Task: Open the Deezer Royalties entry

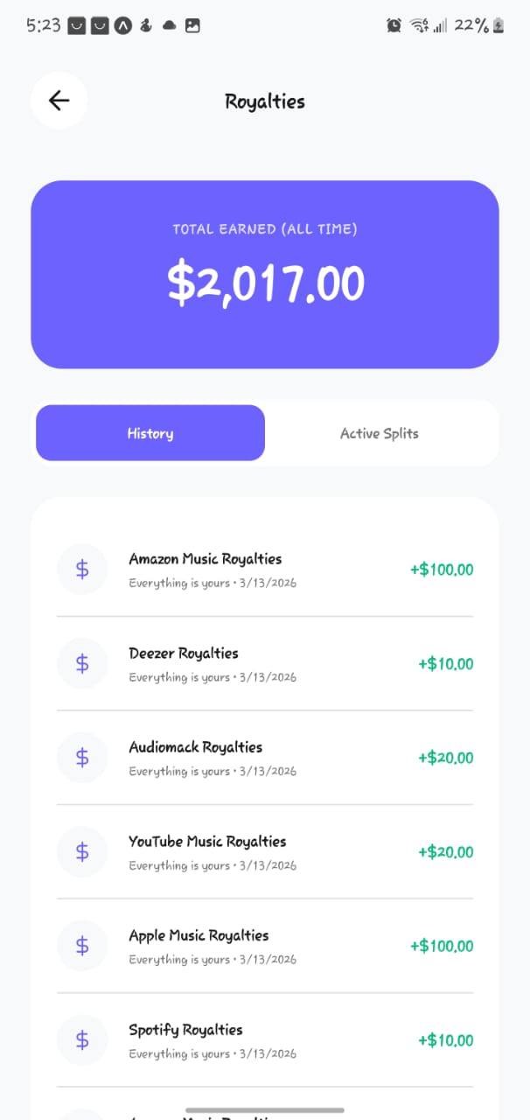Action: coord(184,654)
